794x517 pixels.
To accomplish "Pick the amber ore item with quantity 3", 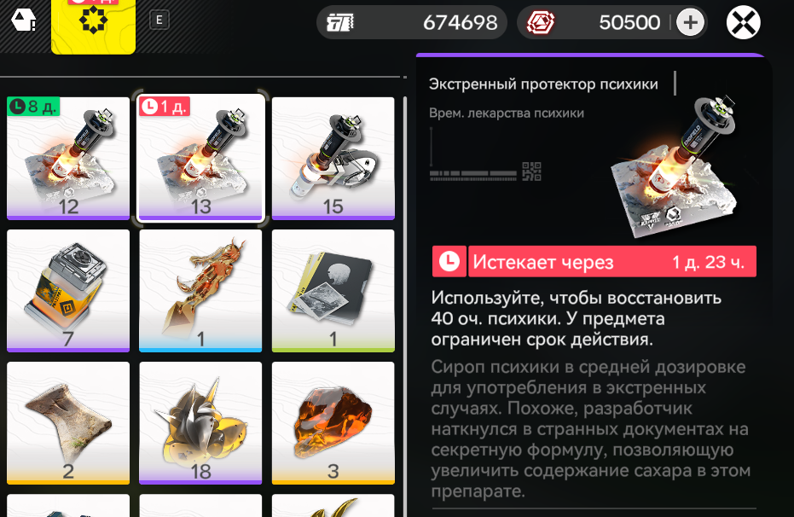I will [333, 423].
